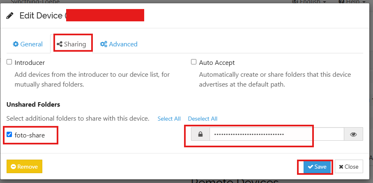Viewport: 373px width, 183px height.
Task: Click the Select All link
Action: (x=169, y=119)
